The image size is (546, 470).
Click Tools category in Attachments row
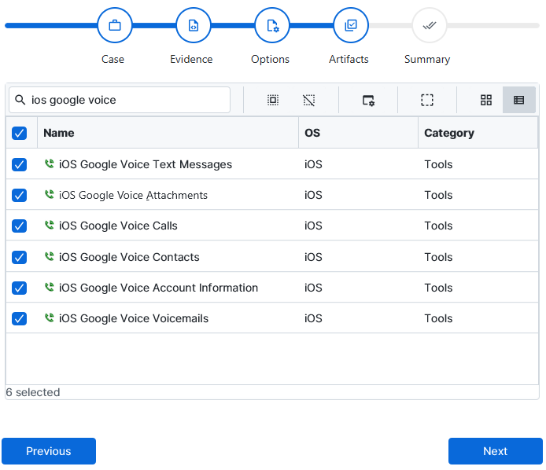438,195
